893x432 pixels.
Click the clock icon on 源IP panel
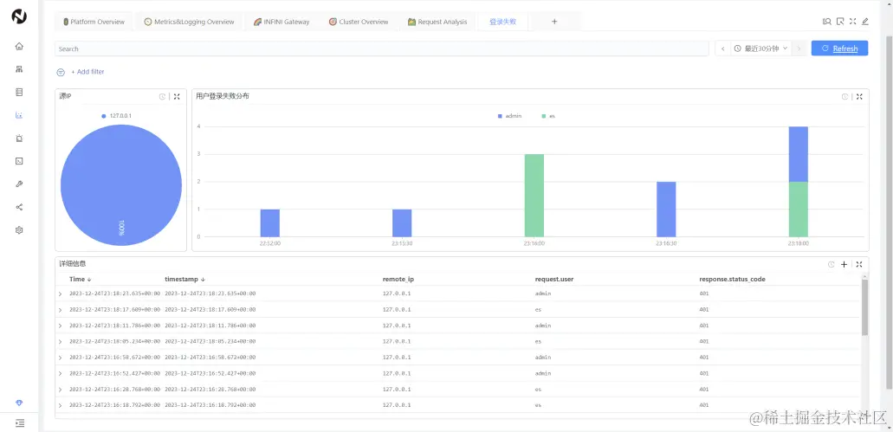(162, 97)
